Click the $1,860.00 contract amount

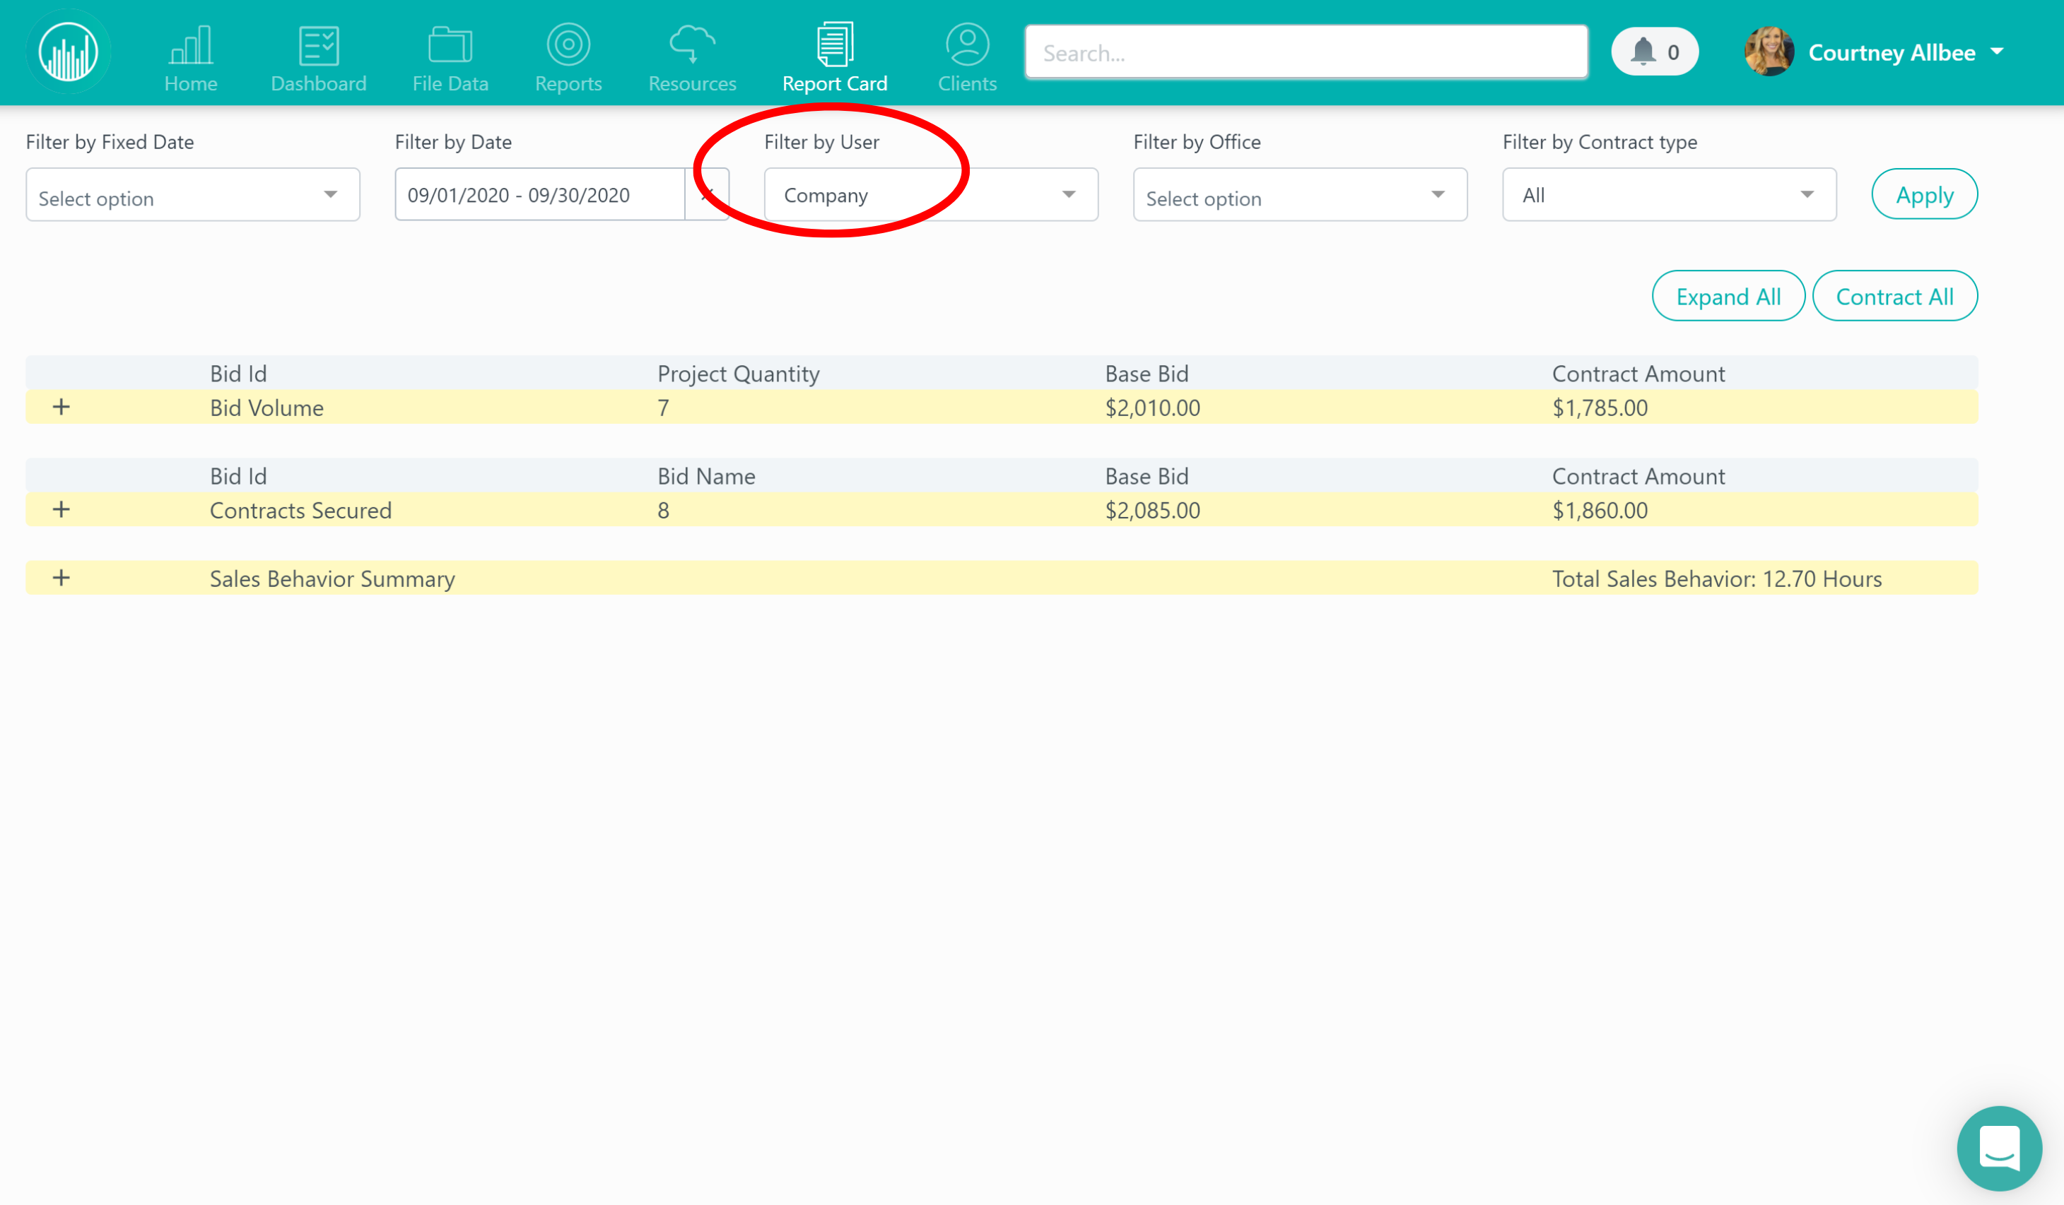click(1600, 510)
